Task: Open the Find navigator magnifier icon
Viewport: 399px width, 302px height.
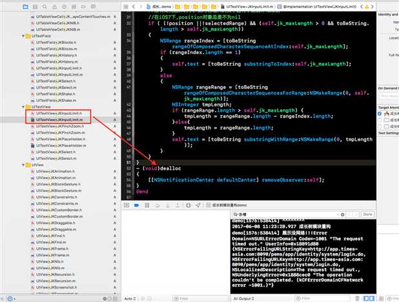Action: (x=45, y=7)
